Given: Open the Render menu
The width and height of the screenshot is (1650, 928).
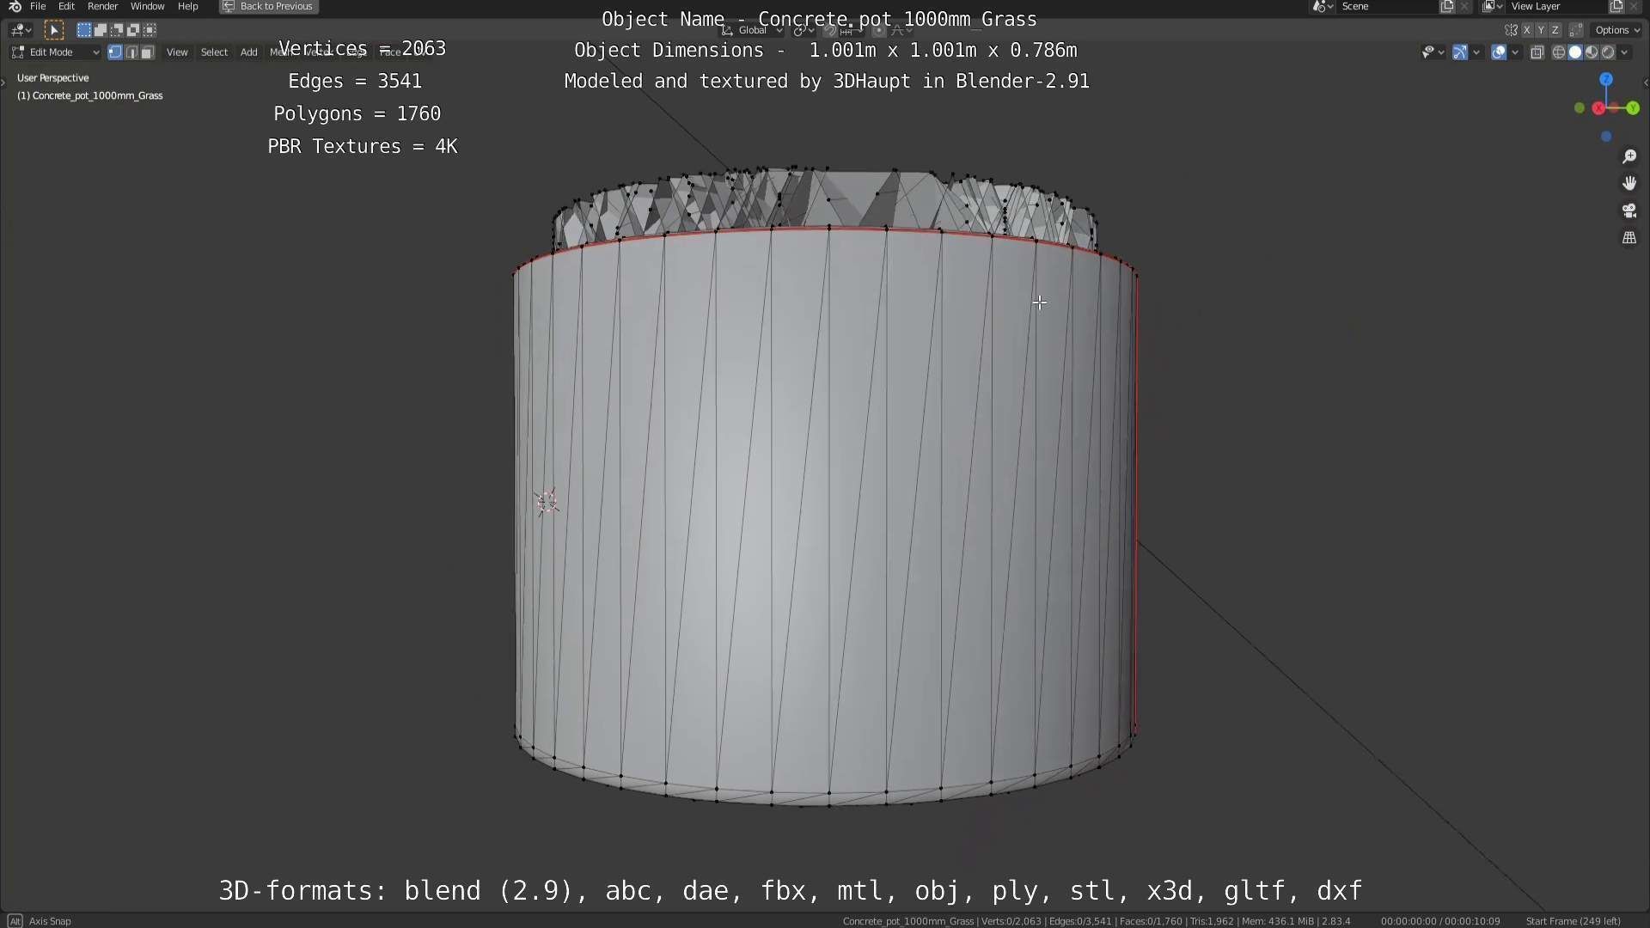Looking at the screenshot, I should 102,6.
